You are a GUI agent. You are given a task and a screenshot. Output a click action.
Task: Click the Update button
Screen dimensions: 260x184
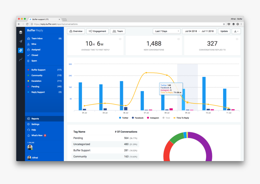224,31
